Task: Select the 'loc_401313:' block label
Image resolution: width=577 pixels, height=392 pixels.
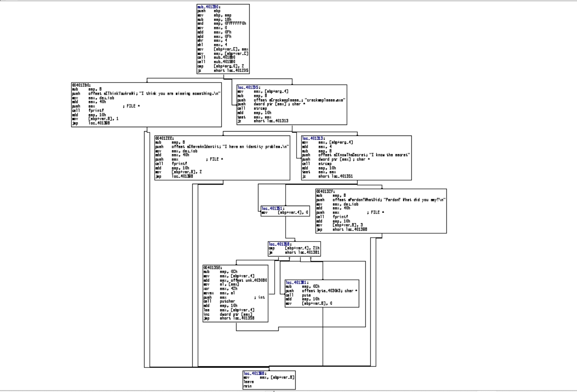Action: coord(314,138)
